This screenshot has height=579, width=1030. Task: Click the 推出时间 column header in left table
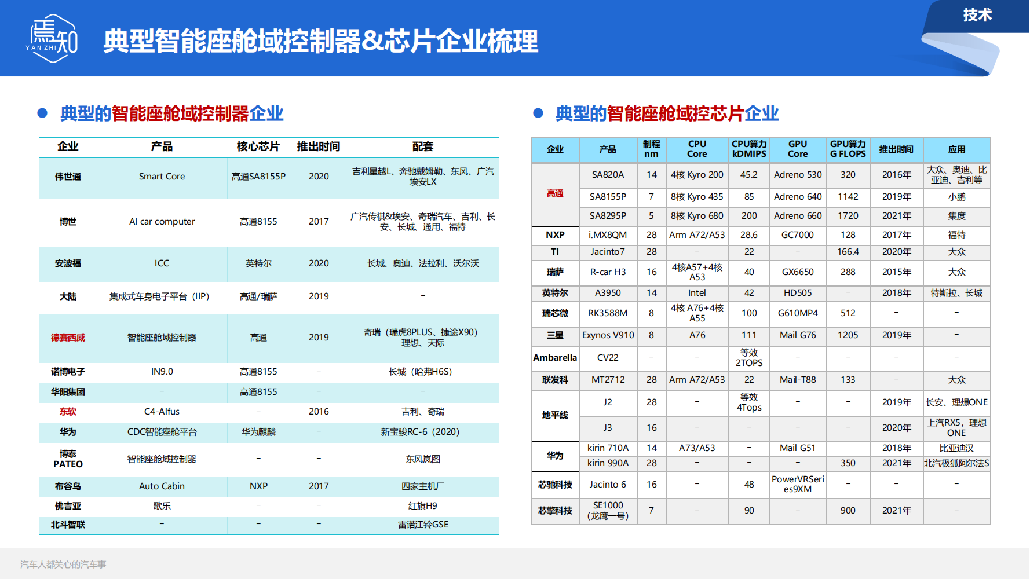(x=319, y=146)
